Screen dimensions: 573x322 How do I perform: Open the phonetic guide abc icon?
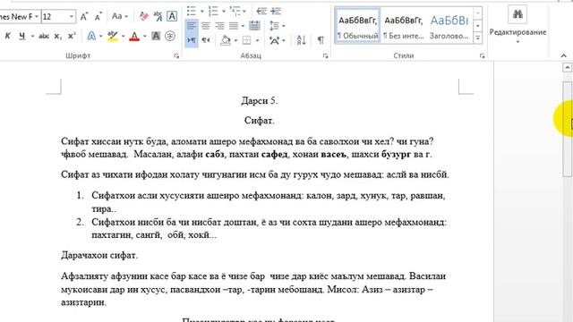coord(158,16)
